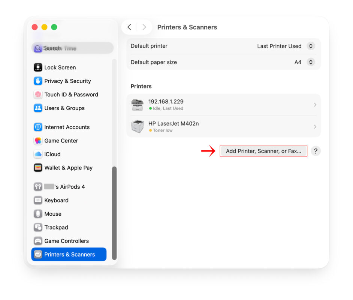Click the Keyboard settings icon
353x300 pixels.
tap(38, 200)
